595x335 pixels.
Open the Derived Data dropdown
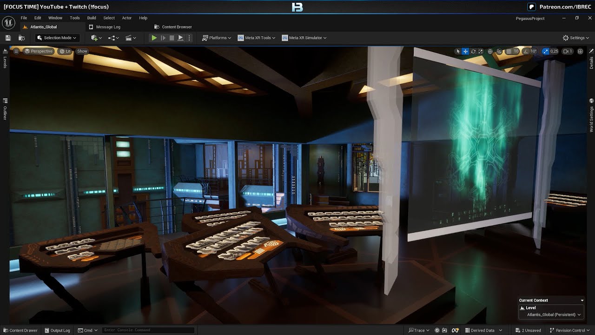(484, 330)
